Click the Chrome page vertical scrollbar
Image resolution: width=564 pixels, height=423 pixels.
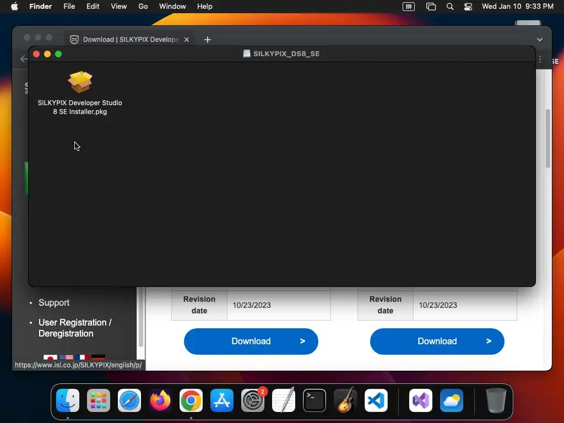pyautogui.click(x=548, y=138)
